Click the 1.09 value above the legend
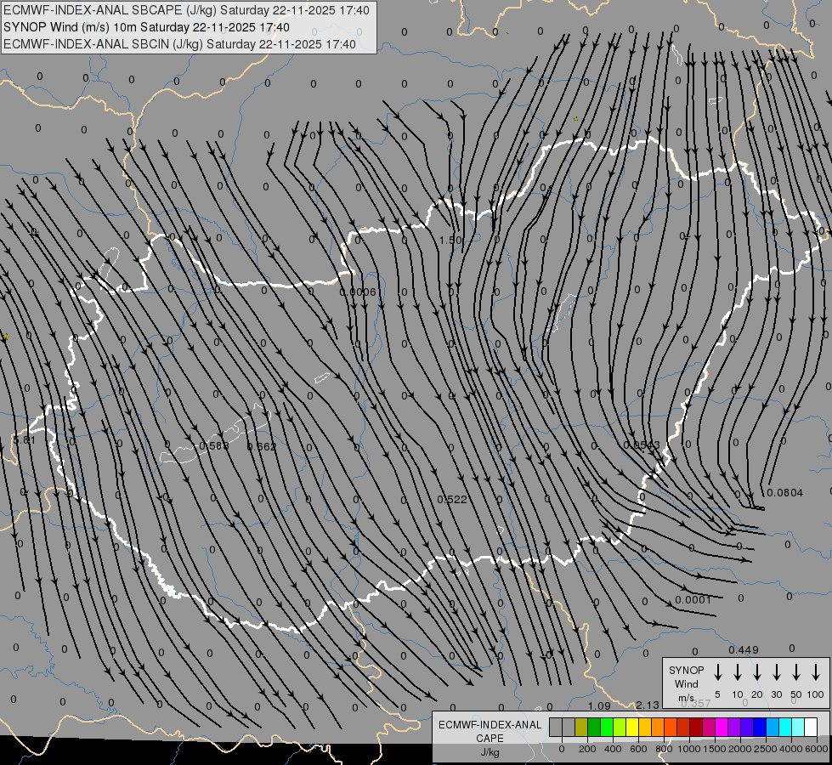832x765 pixels. tap(600, 706)
